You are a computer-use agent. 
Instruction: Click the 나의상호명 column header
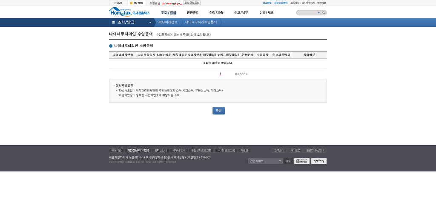click(x=164, y=55)
